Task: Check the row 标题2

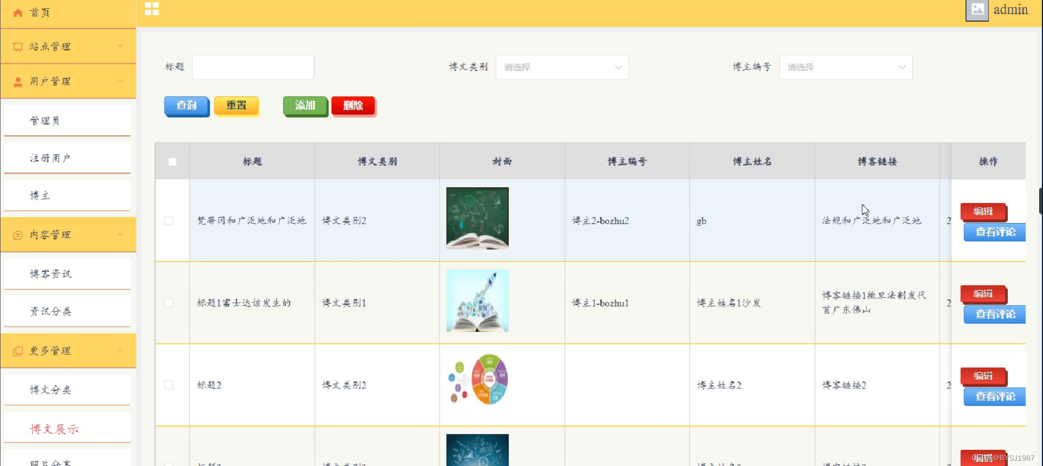Action: [169, 385]
